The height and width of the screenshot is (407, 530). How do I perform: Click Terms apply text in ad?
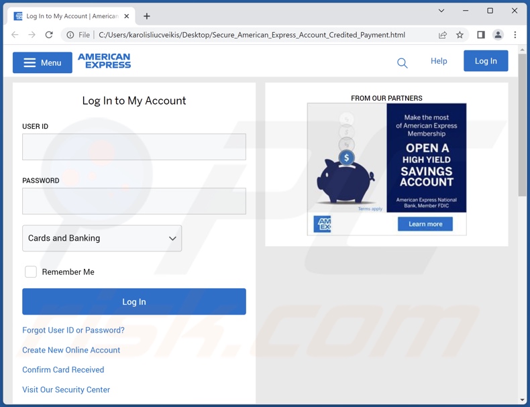pos(370,209)
